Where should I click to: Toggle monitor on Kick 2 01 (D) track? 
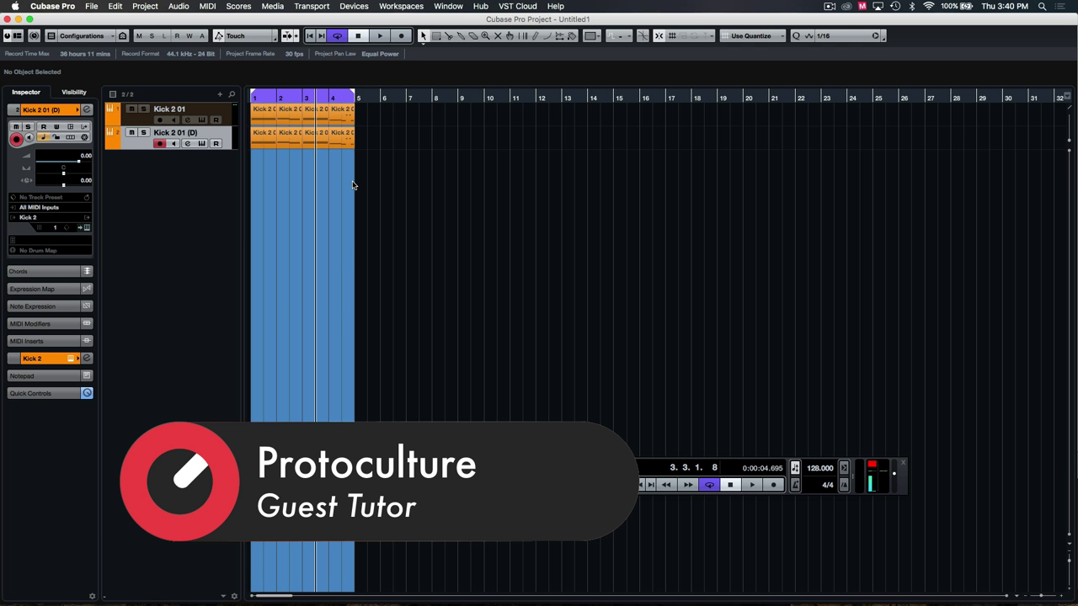pyautogui.click(x=173, y=144)
